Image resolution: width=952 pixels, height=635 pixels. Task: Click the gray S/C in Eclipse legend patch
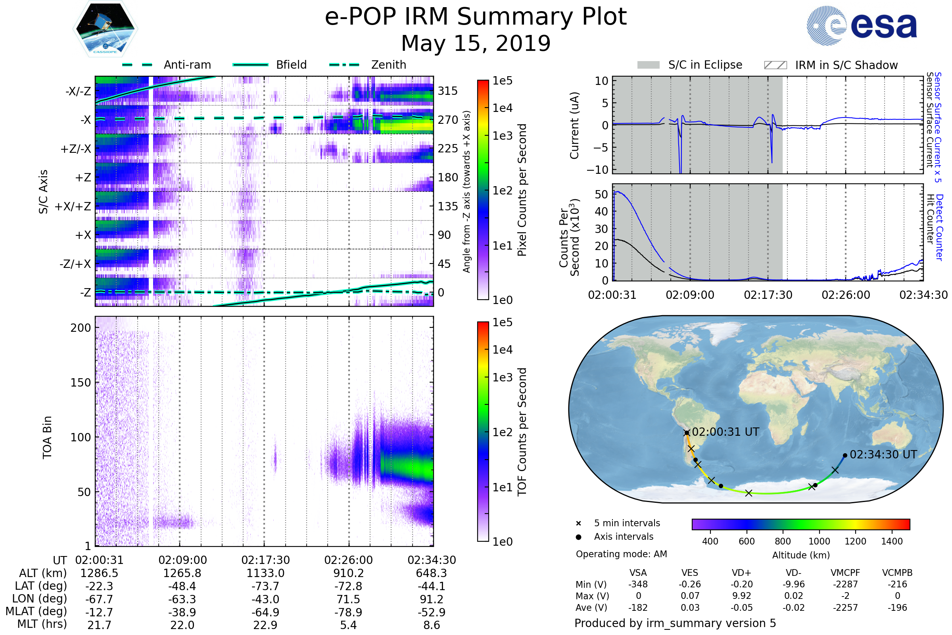tap(649, 65)
